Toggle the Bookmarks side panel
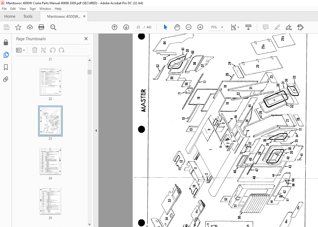 (x=6, y=67)
